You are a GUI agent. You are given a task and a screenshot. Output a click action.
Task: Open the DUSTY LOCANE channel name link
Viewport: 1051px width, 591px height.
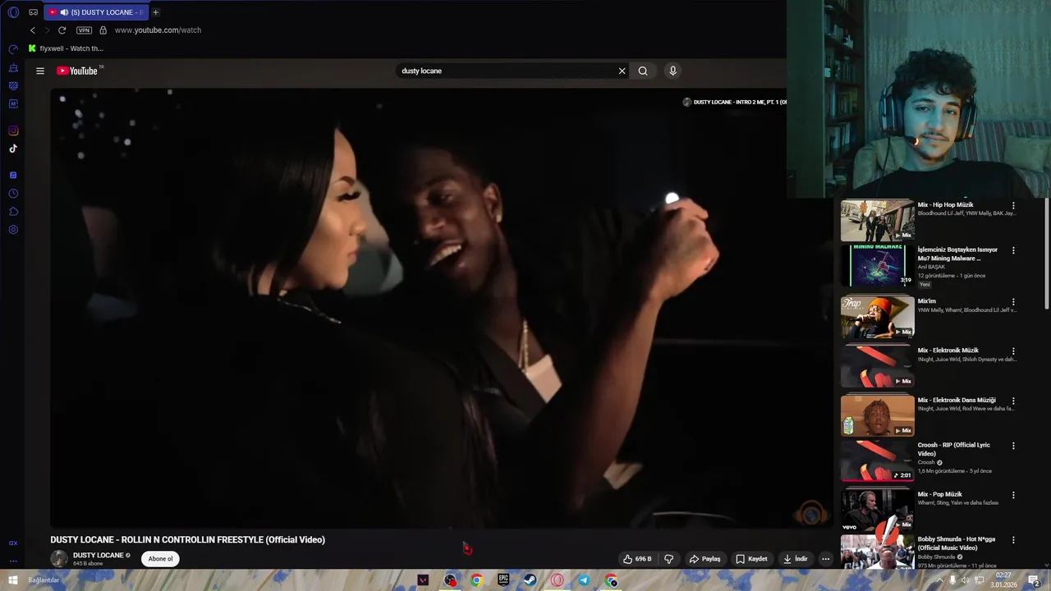pyautogui.click(x=98, y=555)
